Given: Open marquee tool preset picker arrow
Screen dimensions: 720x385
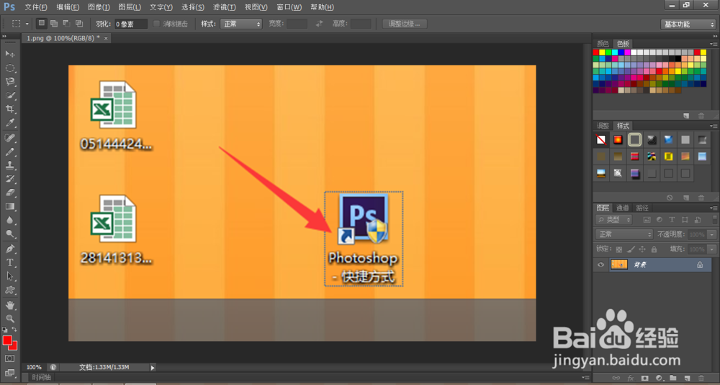Looking at the screenshot, I should pos(27,24).
